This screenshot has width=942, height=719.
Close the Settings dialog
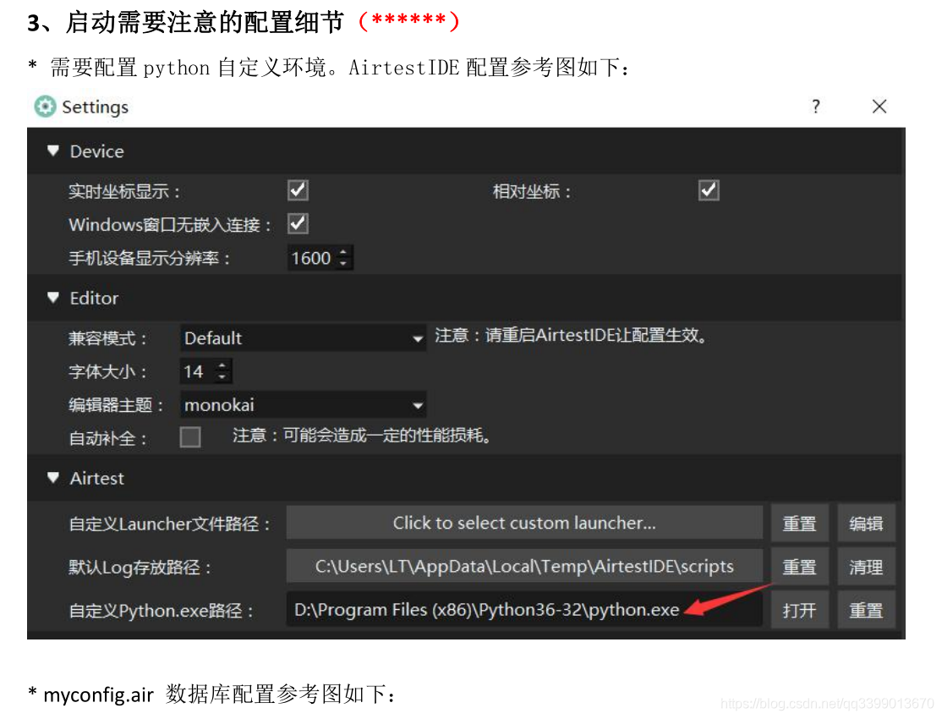(879, 107)
